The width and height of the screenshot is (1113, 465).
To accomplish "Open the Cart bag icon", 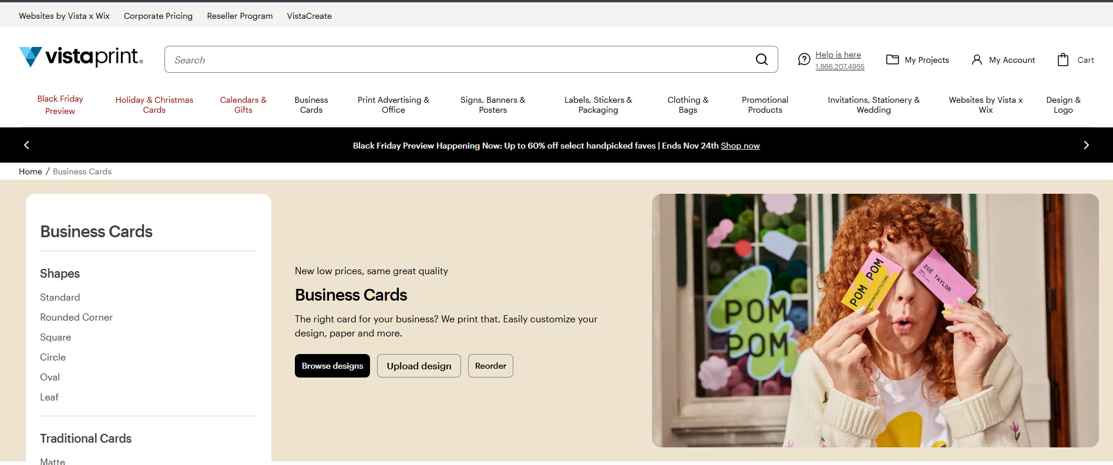I will pyautogui.click(x=1063, y=59).
